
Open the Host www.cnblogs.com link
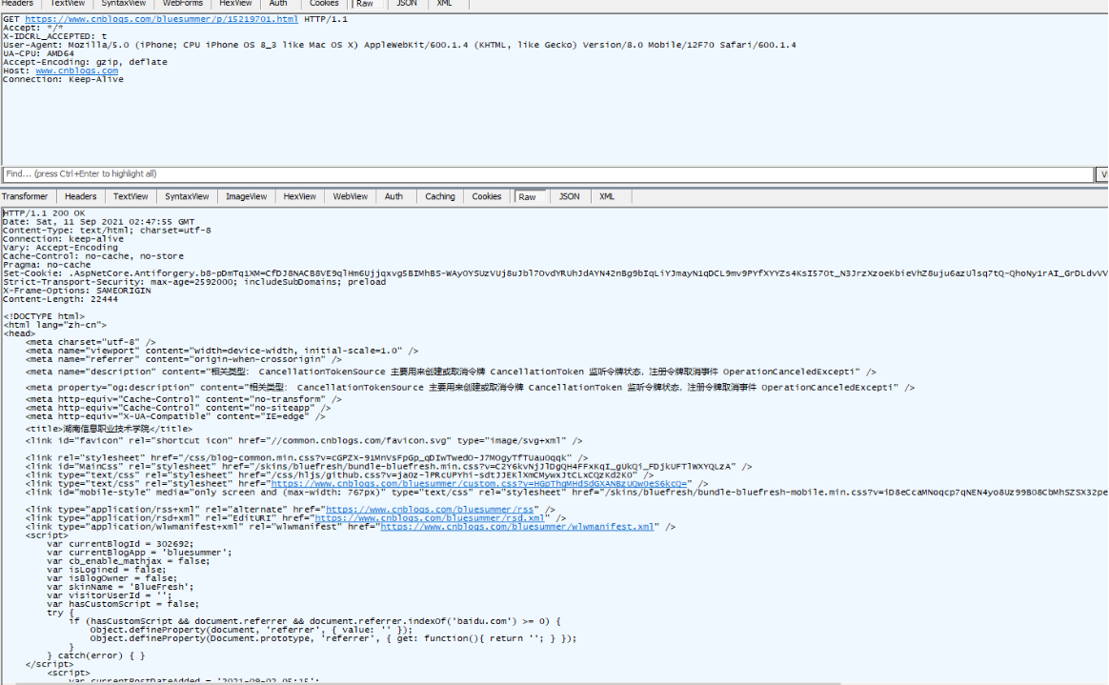pyautogui.click(x=77, y=71)
